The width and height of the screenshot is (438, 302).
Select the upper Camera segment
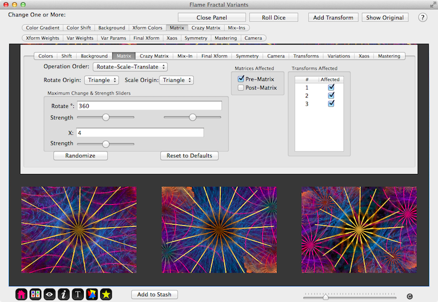click(253, 38)
